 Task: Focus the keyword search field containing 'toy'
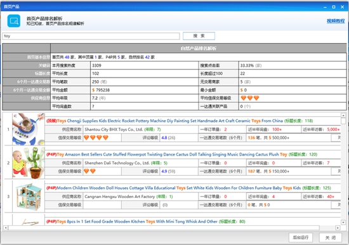click(x=91, y=36)
